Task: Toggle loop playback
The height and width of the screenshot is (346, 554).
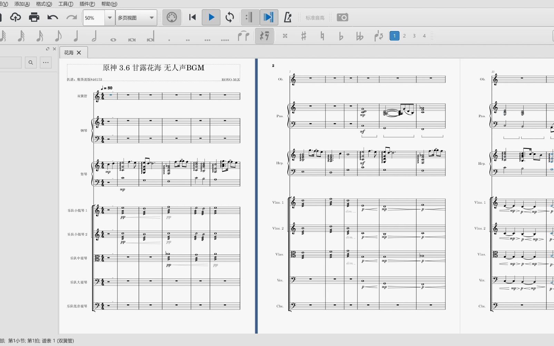Action: pyautogui.click(x=230, y=17)
